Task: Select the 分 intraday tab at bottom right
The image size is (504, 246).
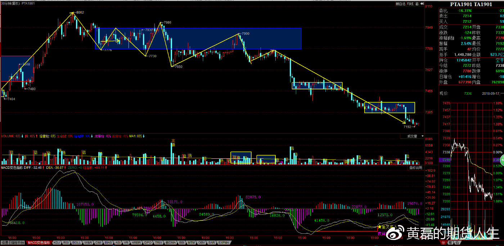Action: tap(443, 243)
